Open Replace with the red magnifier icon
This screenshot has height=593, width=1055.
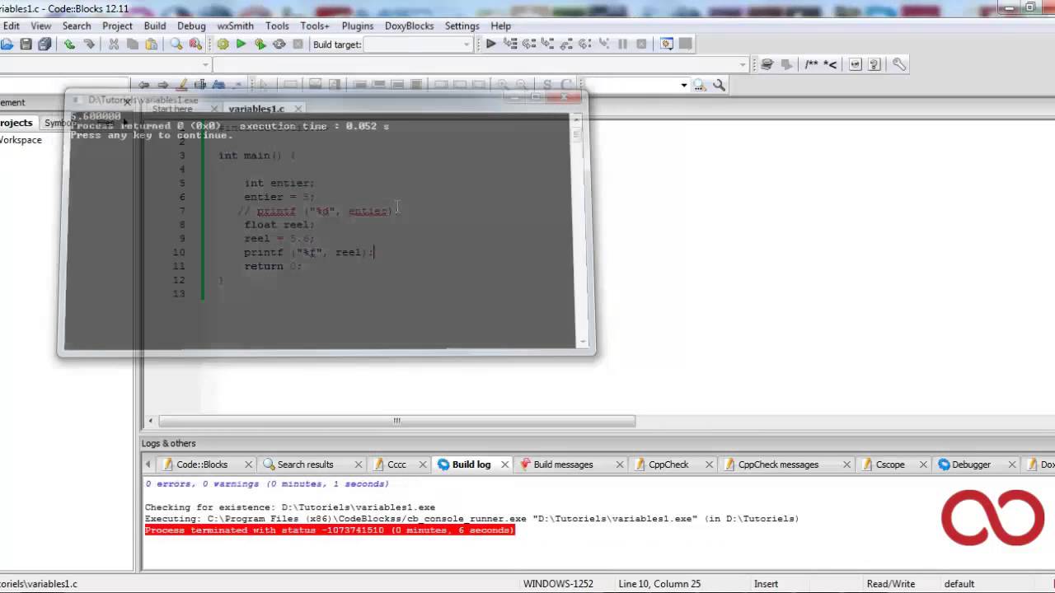[x=195, y=44]
